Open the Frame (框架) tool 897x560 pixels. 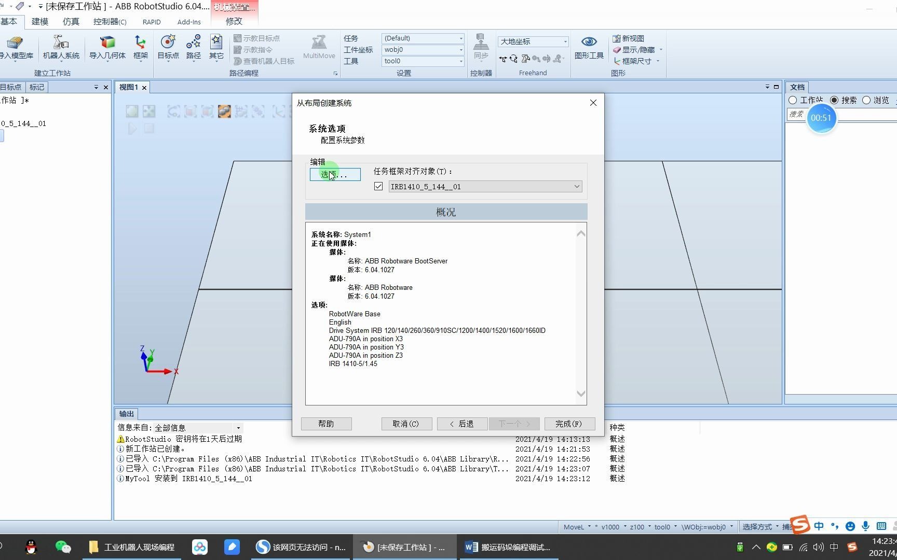[x=141, y=48]
